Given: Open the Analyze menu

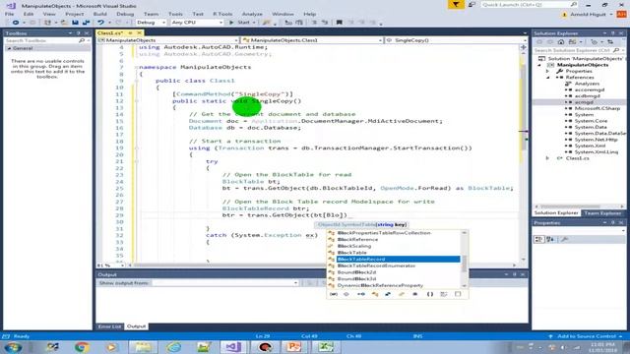Looking at the screenshot, I should click(252, 14).
